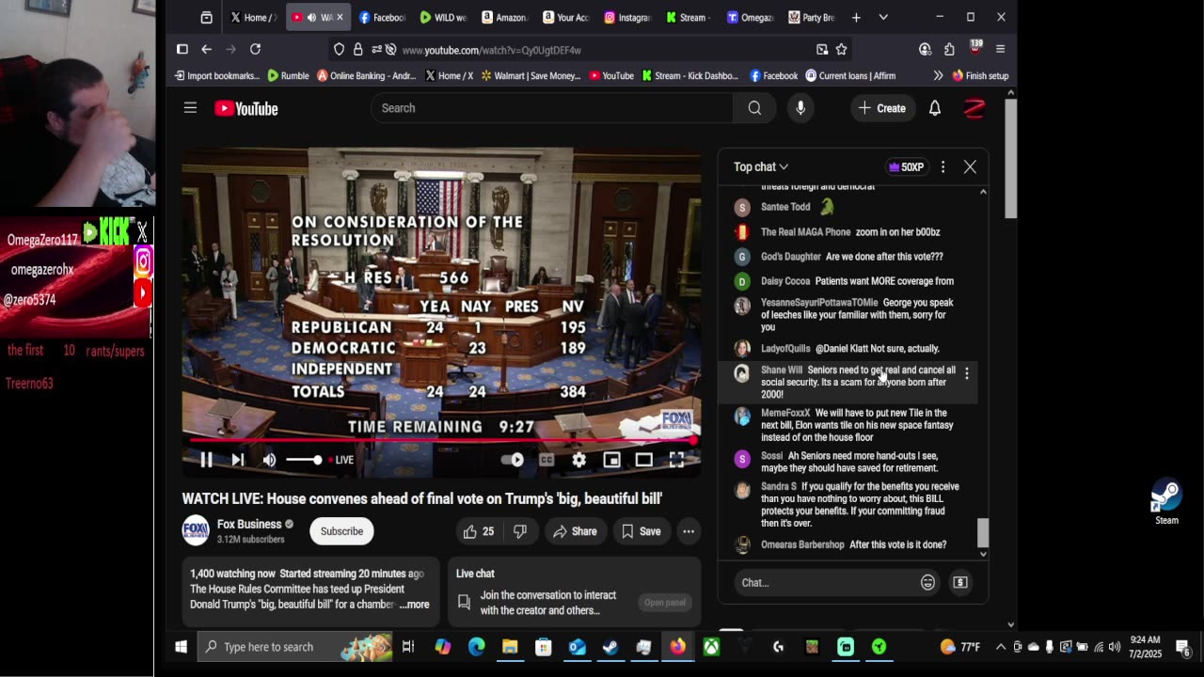Switch to Instagram browser tab
This screenshot has width=1204, height=677.
point(626,17)
